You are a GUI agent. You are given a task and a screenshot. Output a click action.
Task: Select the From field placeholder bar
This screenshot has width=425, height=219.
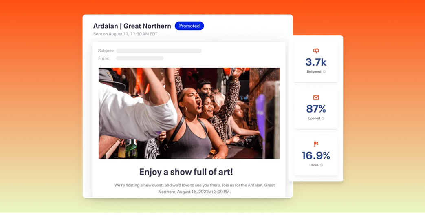140,58
